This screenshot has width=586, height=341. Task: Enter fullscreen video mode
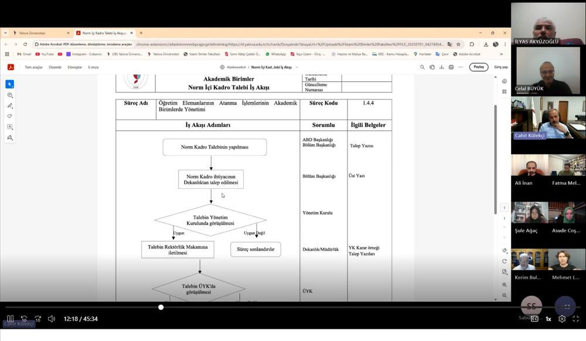[x=575, y=319]
